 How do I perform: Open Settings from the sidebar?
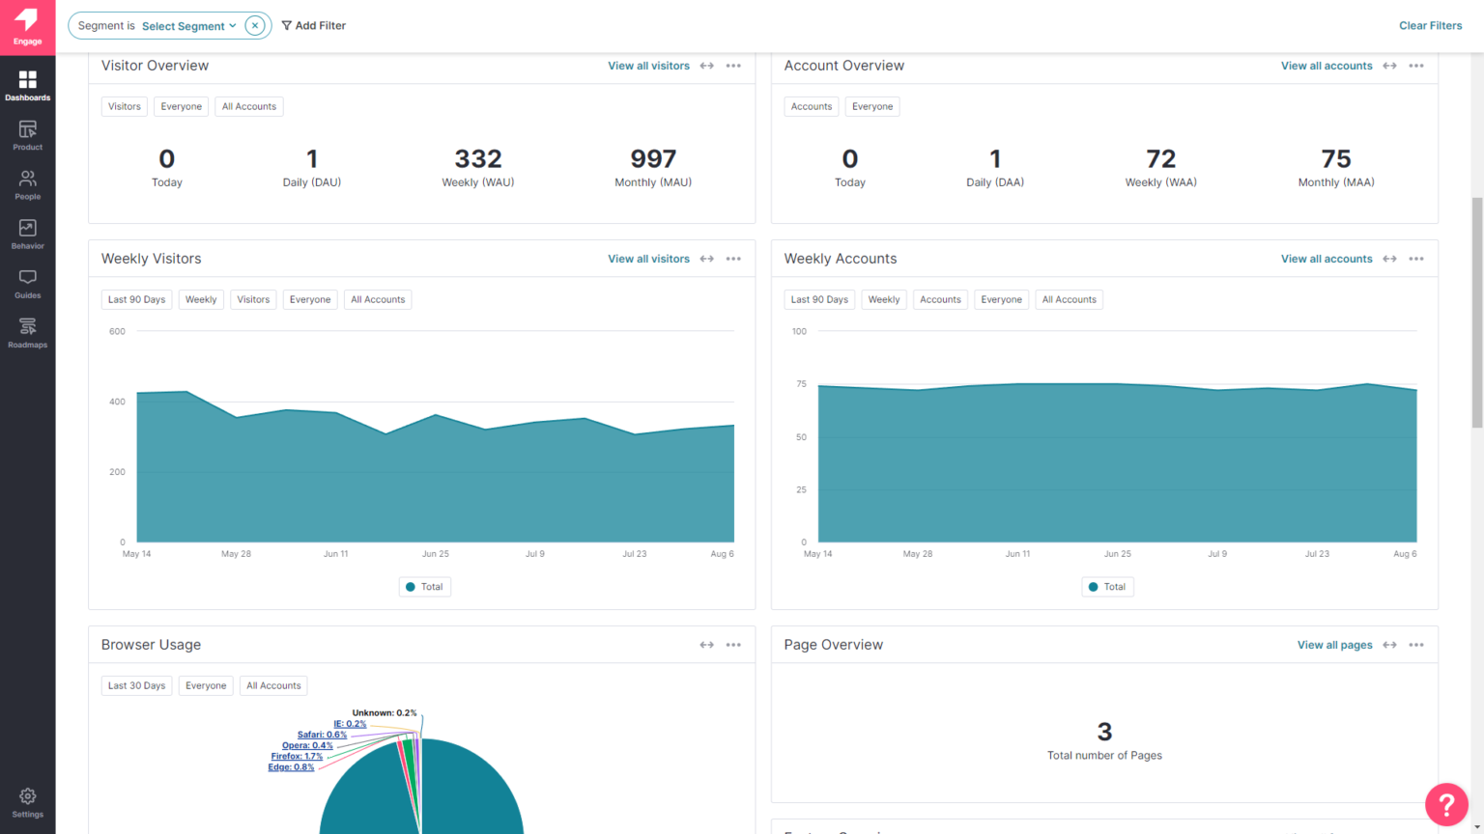coord(27,802)
